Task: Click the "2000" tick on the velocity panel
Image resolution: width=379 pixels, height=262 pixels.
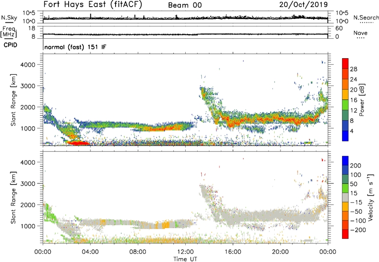Action: coord(28,205)
